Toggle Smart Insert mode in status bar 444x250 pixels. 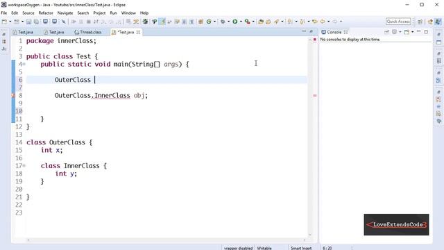tap(301, 248)
